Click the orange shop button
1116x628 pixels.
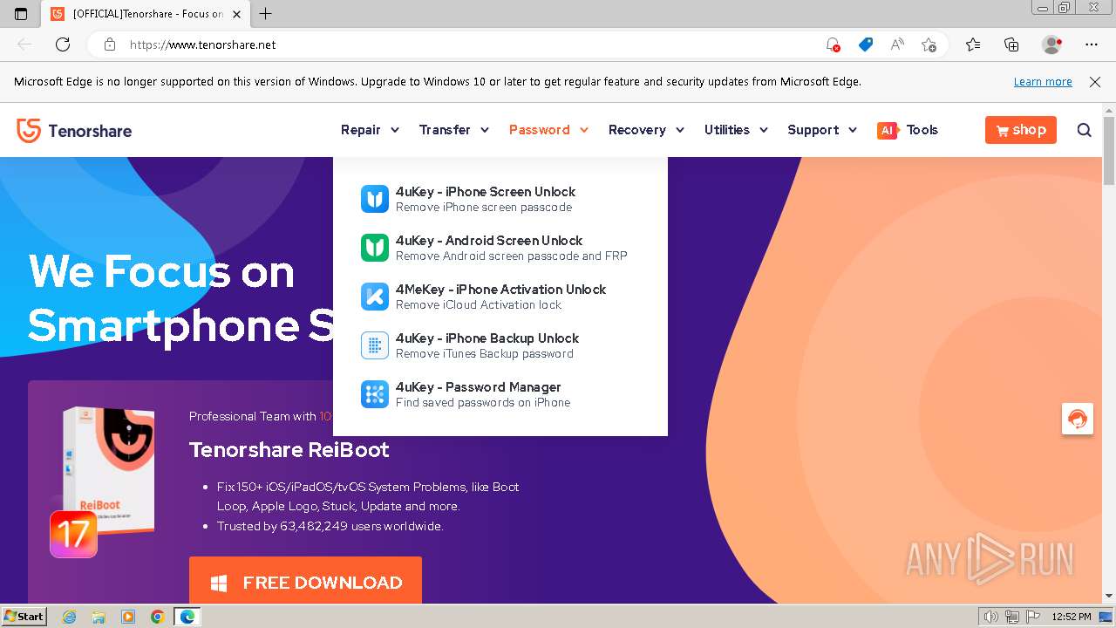(1021, 130)
